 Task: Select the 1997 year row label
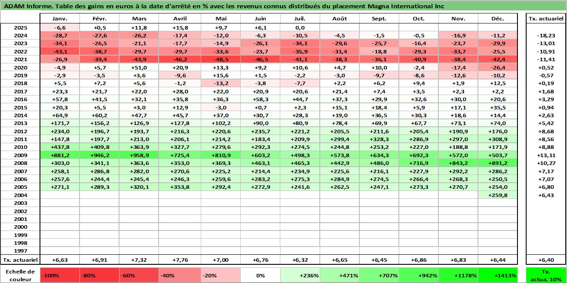[x=20, y=251]
